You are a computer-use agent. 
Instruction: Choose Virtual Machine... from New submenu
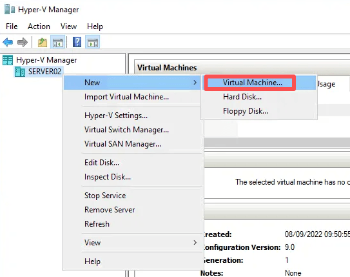pyautogui.click(x=259, y=83)
